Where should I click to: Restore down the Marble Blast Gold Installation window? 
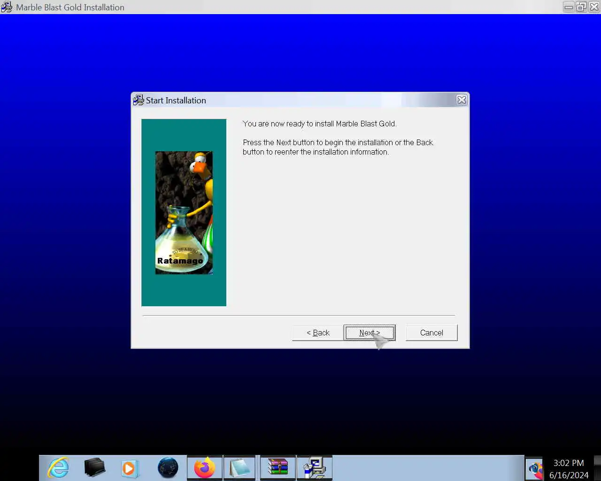click(x=581, y=7)
